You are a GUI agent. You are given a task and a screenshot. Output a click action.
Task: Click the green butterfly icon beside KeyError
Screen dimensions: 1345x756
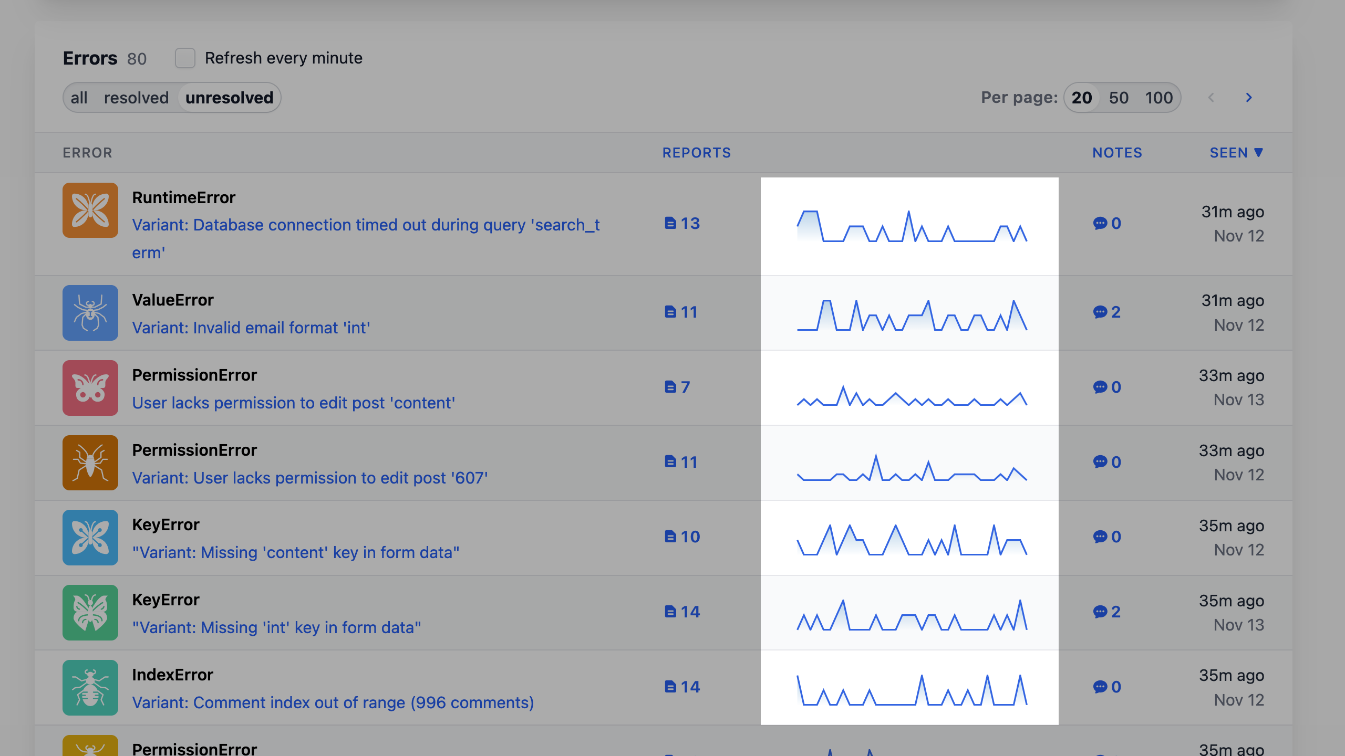coord(90,613)
